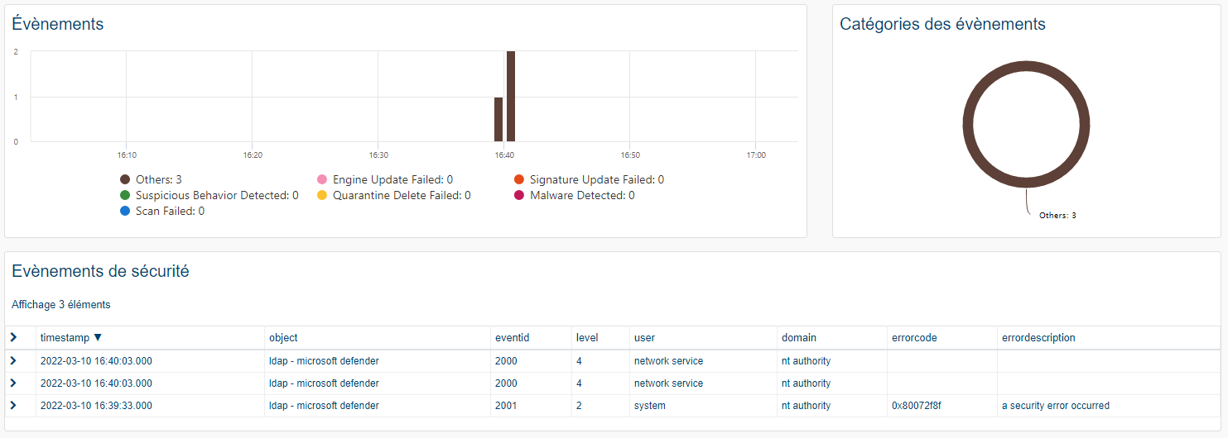Screen dimensions: 1228x438
Task: Click the Malware Detected crimson dot
Action: click(519, 195)
